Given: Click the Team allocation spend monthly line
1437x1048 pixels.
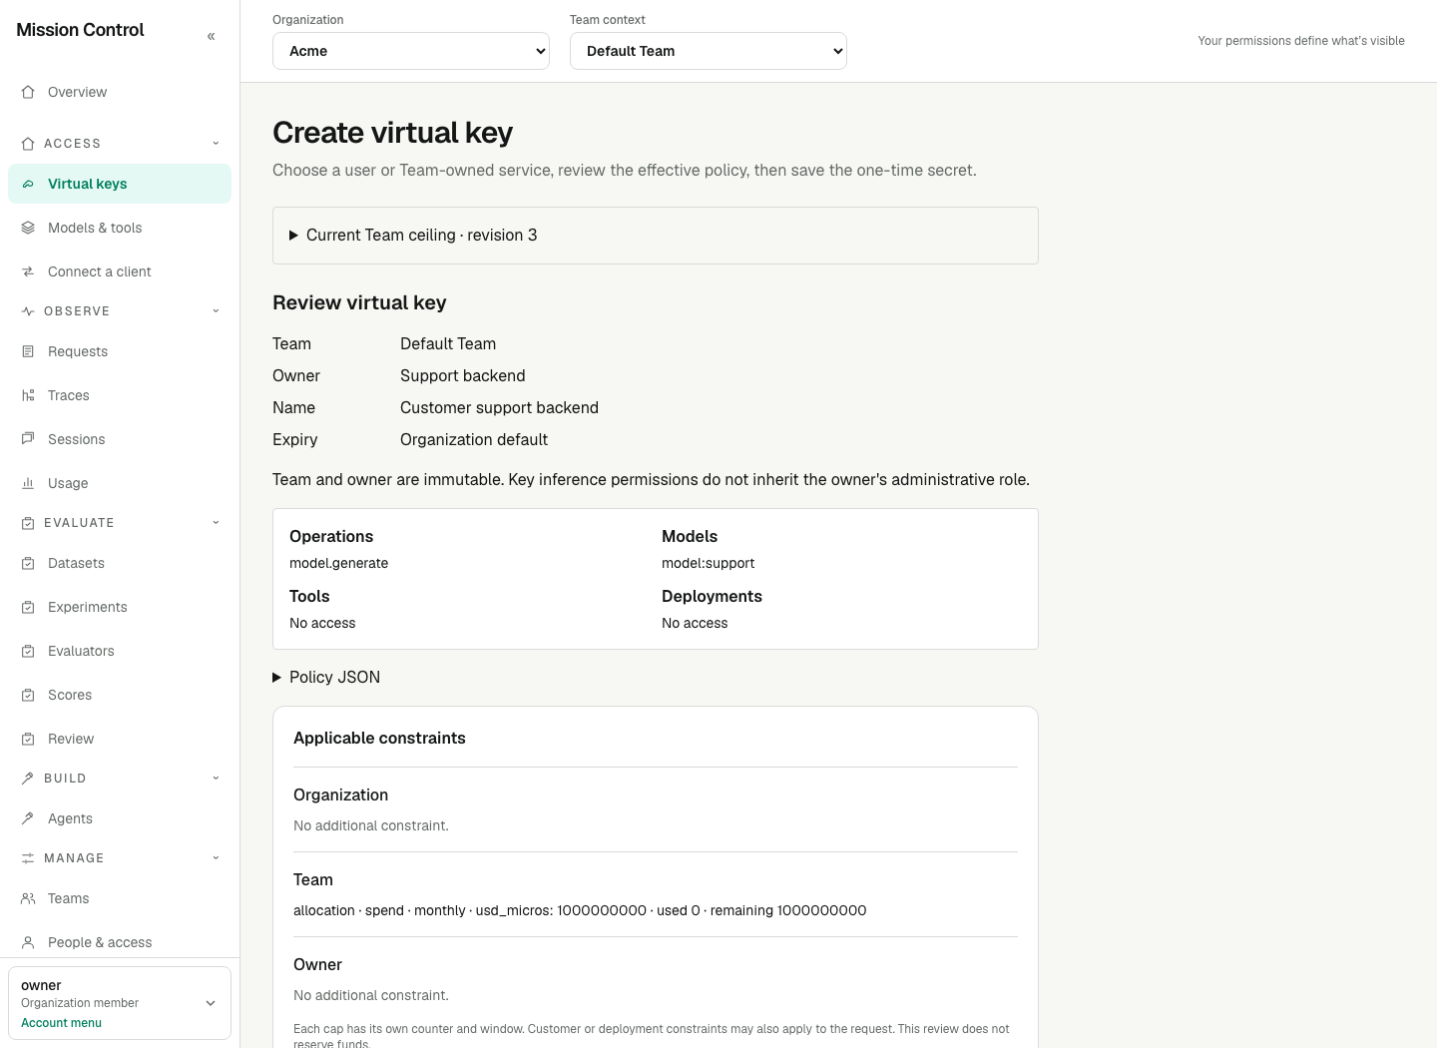Looking at the screenshot, I should (580, 910).
